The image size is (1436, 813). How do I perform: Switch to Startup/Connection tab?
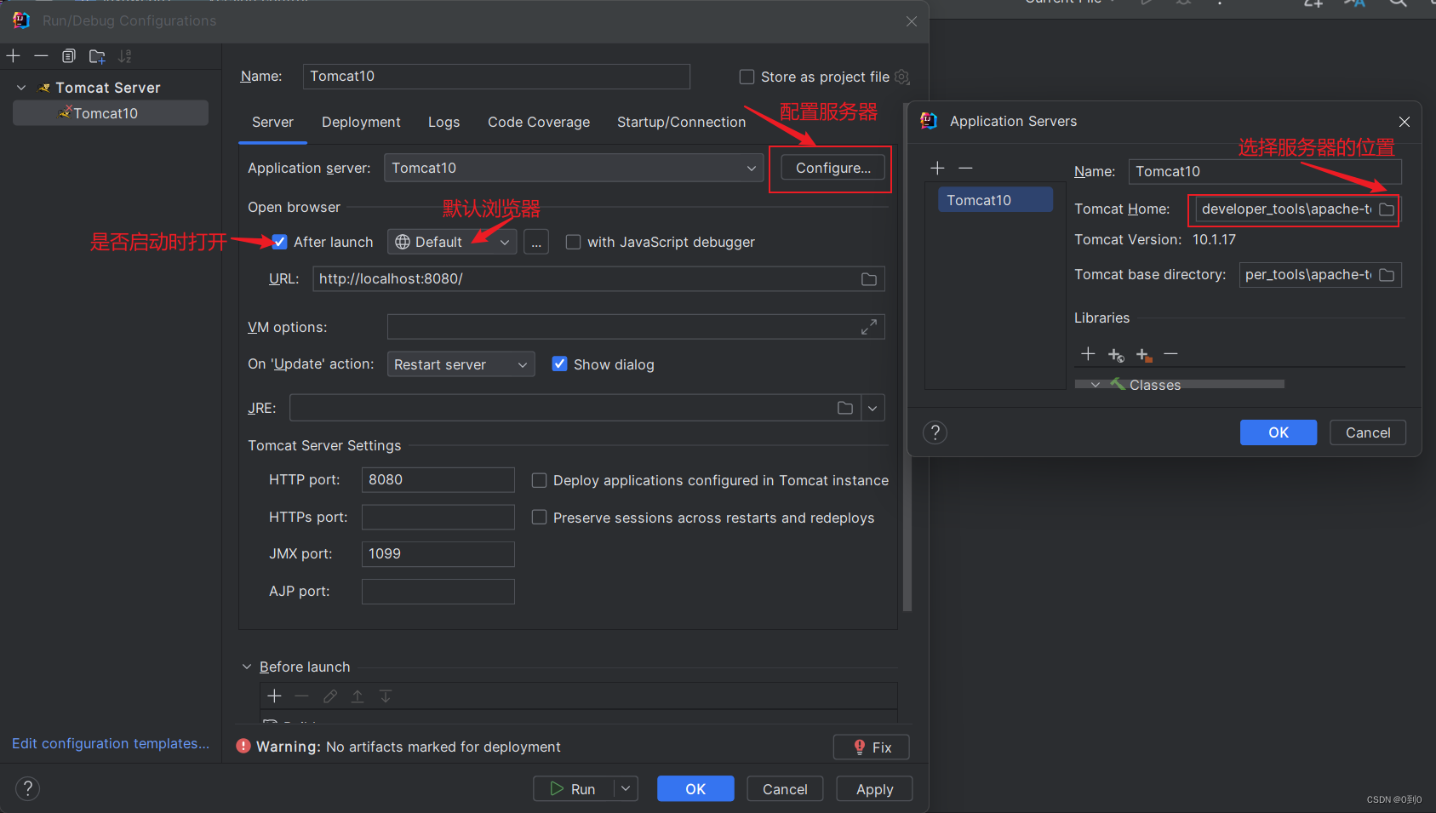pos(681,122)
